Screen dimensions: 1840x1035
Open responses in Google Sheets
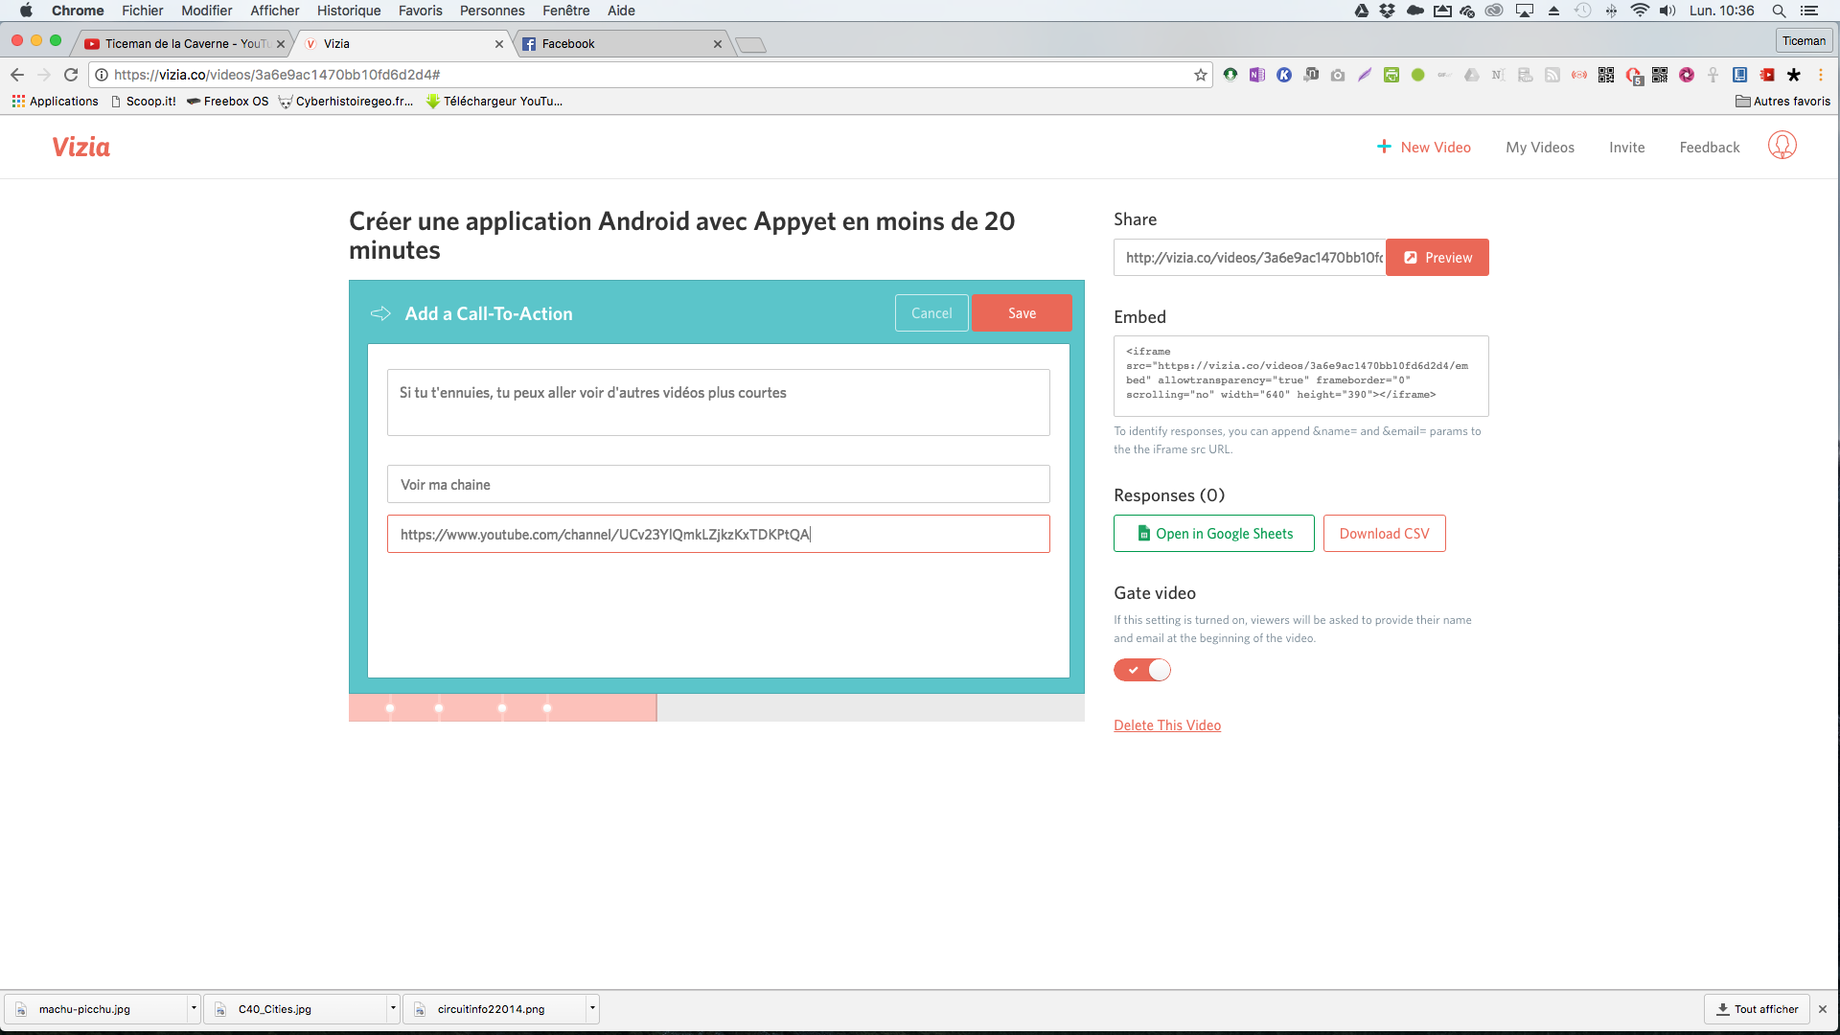[x=1213, y=534]
